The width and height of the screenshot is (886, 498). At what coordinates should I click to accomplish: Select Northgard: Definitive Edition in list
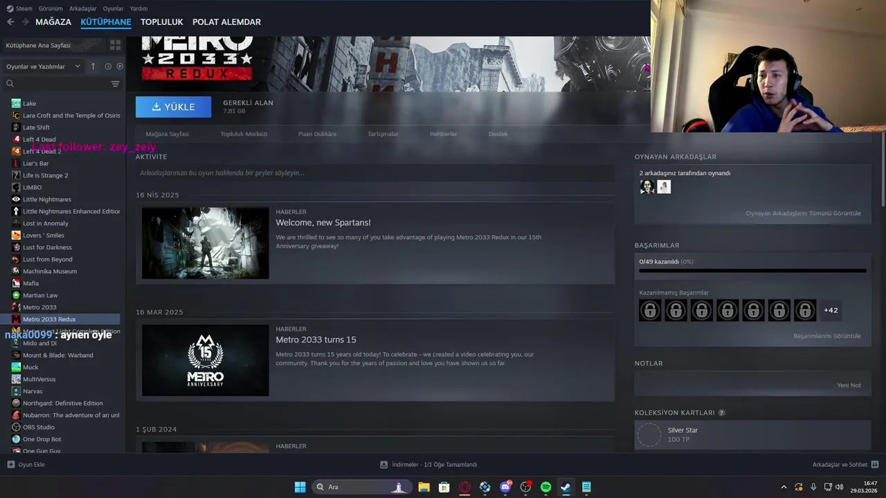click(x=66, y=403)
